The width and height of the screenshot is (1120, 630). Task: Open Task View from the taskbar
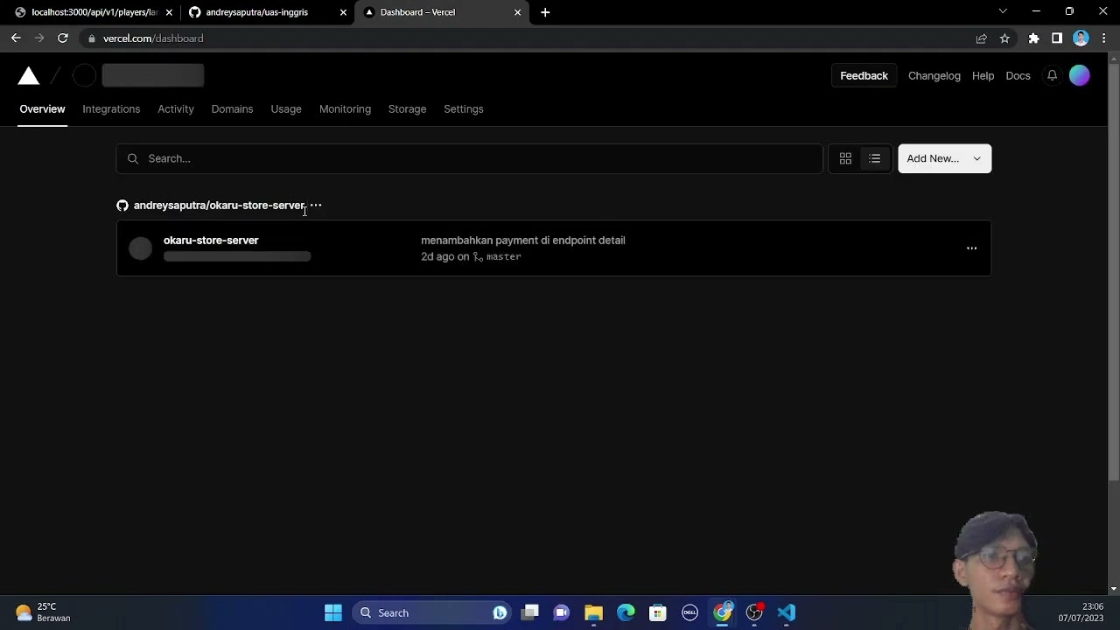click(530, 613)
